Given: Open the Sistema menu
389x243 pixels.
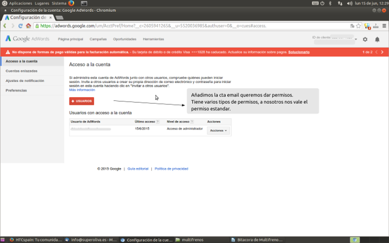Looking at the screenshot, I should (x=59, y=3).
